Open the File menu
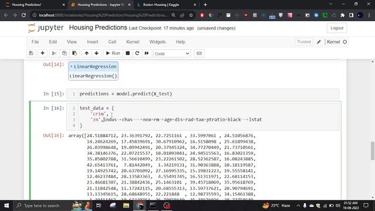The height and width of the screenshot is (211, 375). [x=35, y=42]
